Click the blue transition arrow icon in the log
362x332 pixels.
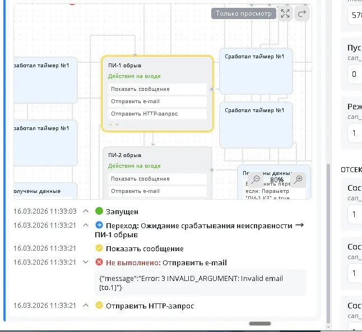click(x=99, y=225)
